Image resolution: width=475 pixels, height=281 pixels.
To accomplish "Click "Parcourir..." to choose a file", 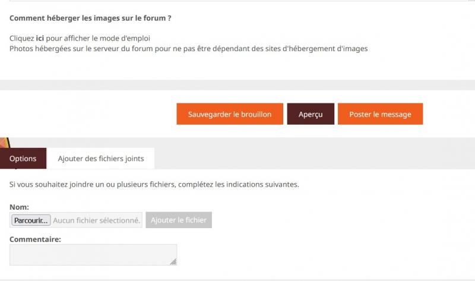I will click(x=31, y=220).
